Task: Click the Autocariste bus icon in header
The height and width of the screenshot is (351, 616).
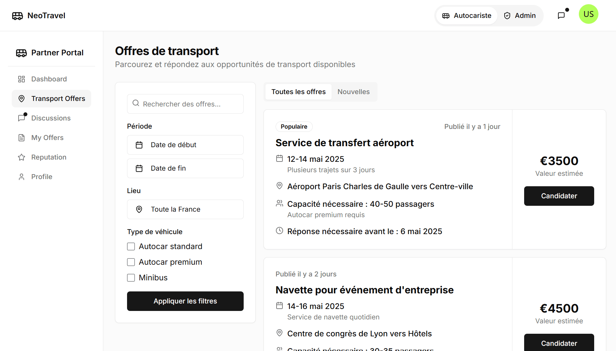Action: click(x=446, y=16)
